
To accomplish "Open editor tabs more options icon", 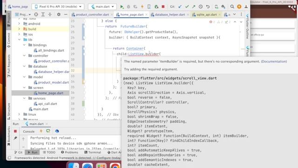I will [241, 14].
